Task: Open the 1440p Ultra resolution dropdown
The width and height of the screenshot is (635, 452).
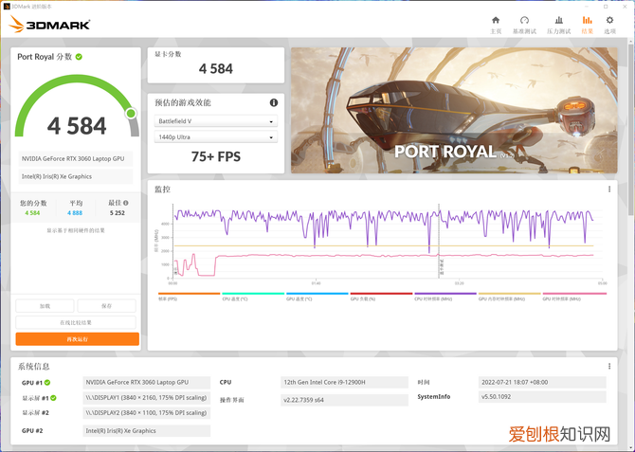Action: coord(215,137)
